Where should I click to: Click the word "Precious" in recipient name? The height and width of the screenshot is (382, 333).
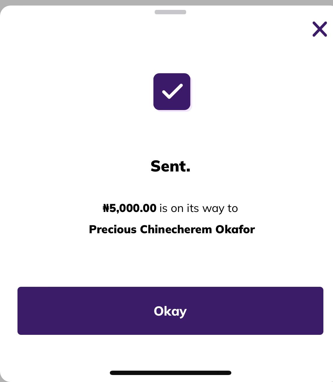[x=113, y=229]
